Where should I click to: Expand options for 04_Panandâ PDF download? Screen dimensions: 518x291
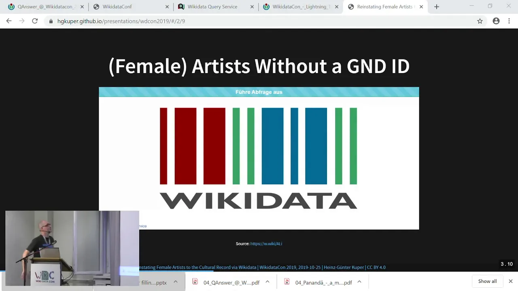[x=359, y=282]
